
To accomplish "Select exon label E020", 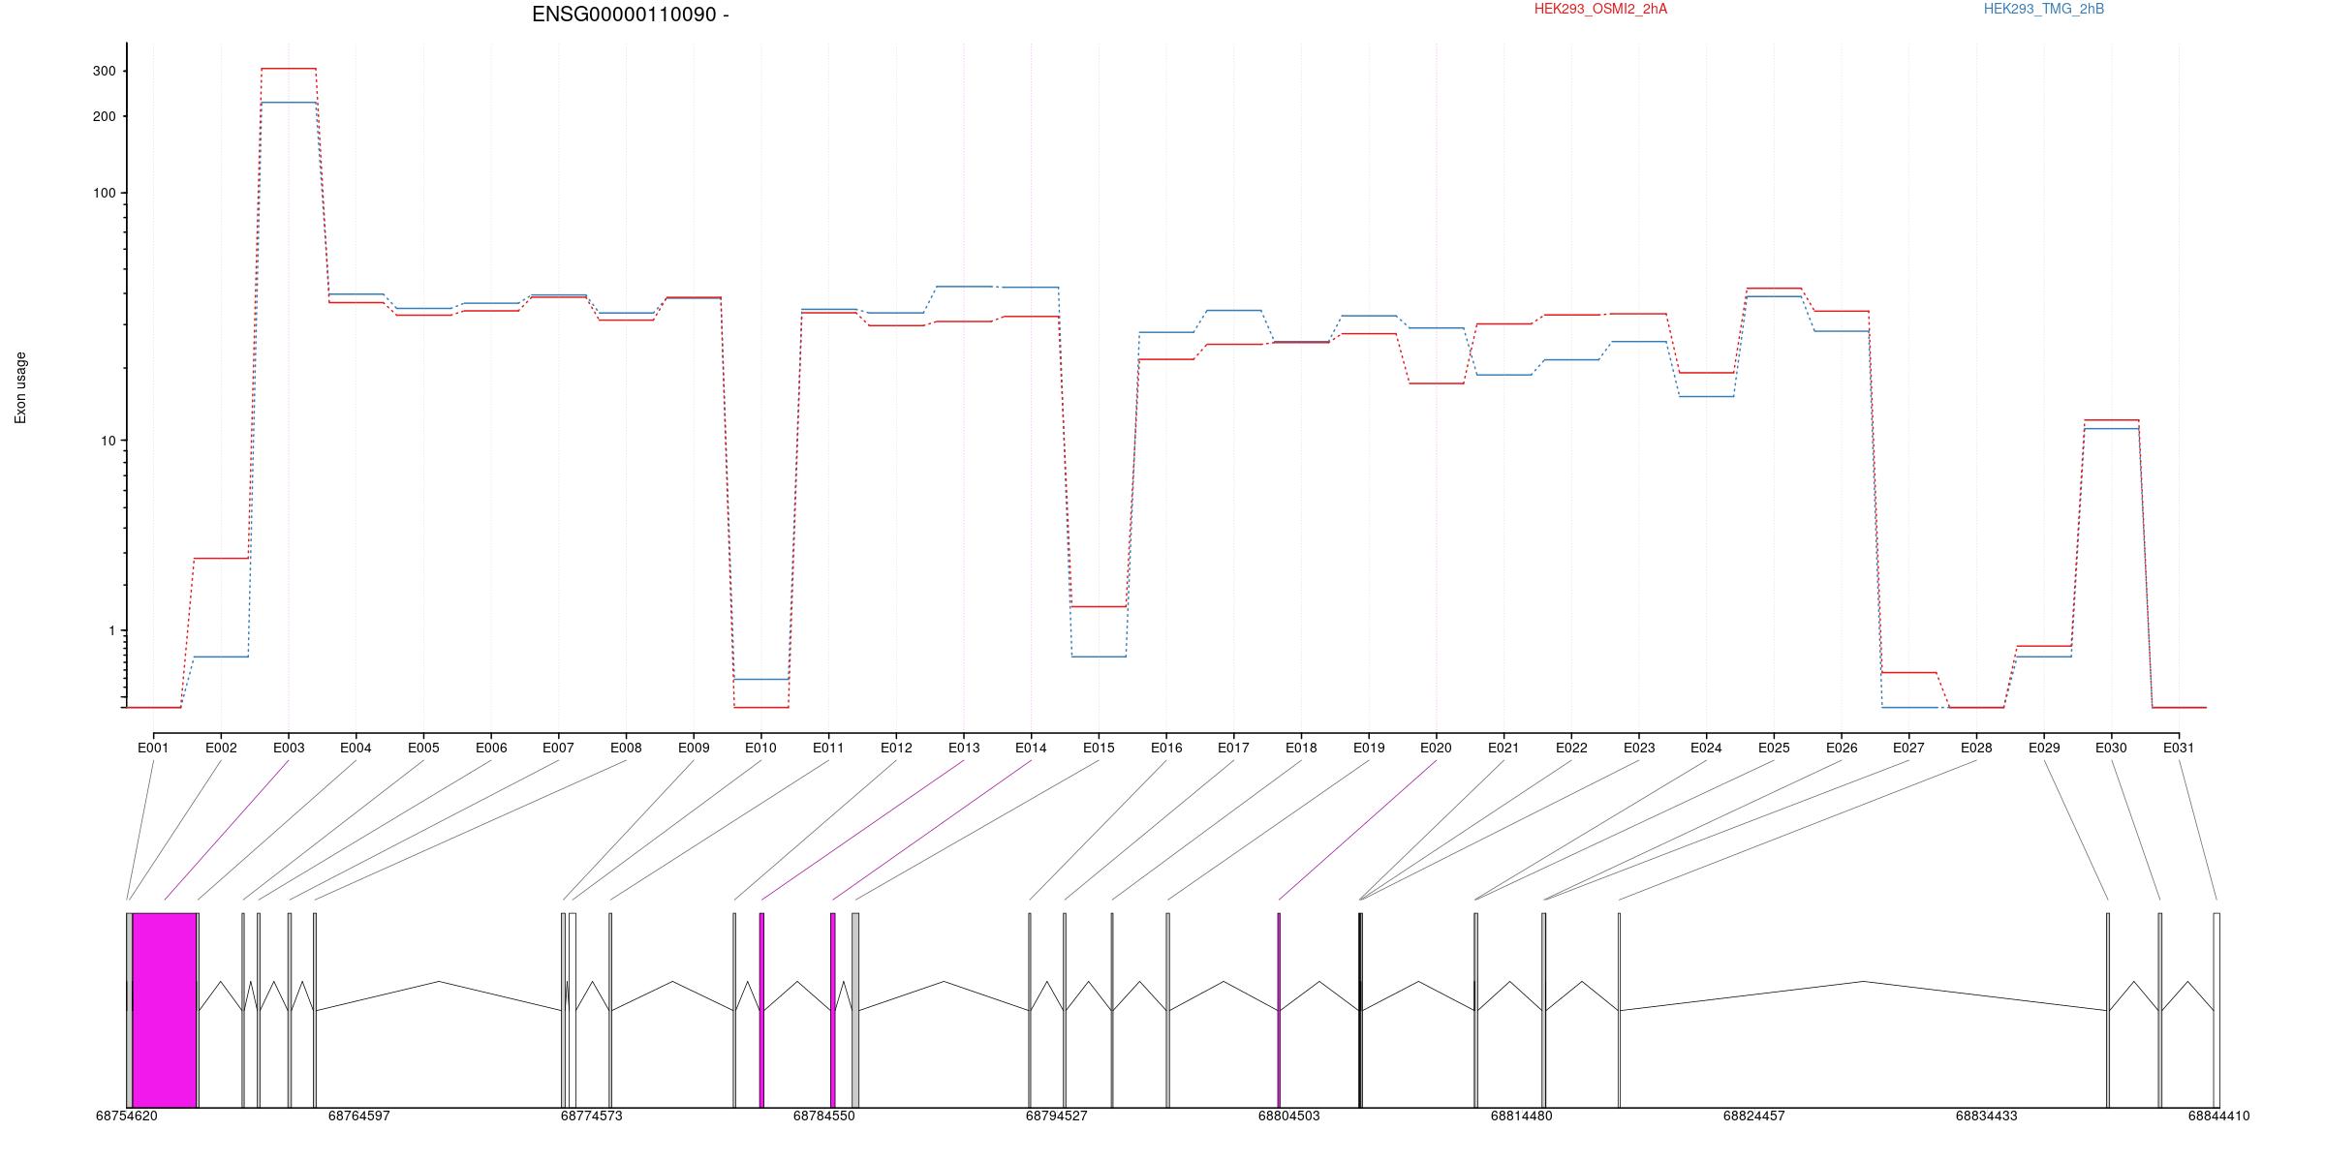I will point(1436,748).
